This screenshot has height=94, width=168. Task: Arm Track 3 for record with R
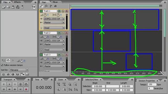click(67, 55)
